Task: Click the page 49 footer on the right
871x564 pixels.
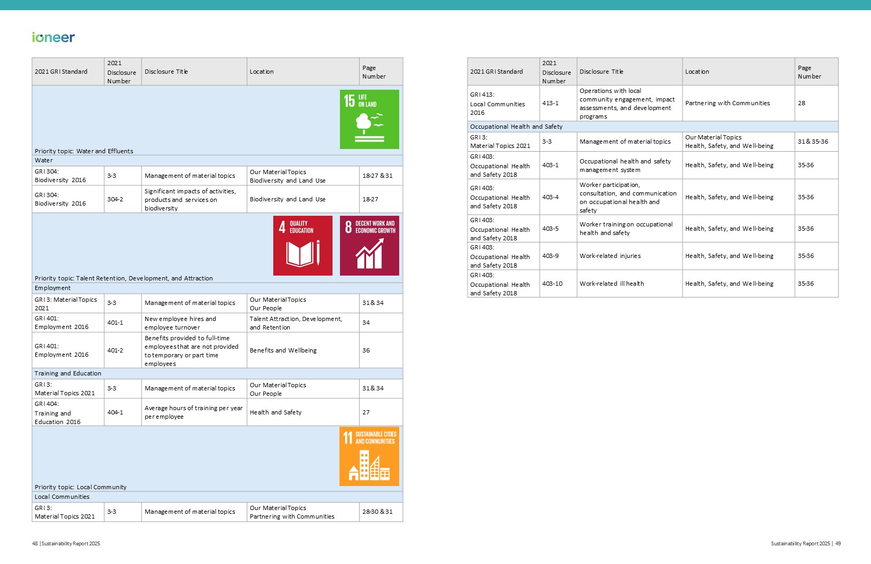Action: tap(805, 544)
